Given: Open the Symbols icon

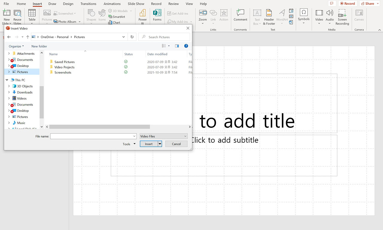Looking at the screenshot, I should click(x=303, y=12).
